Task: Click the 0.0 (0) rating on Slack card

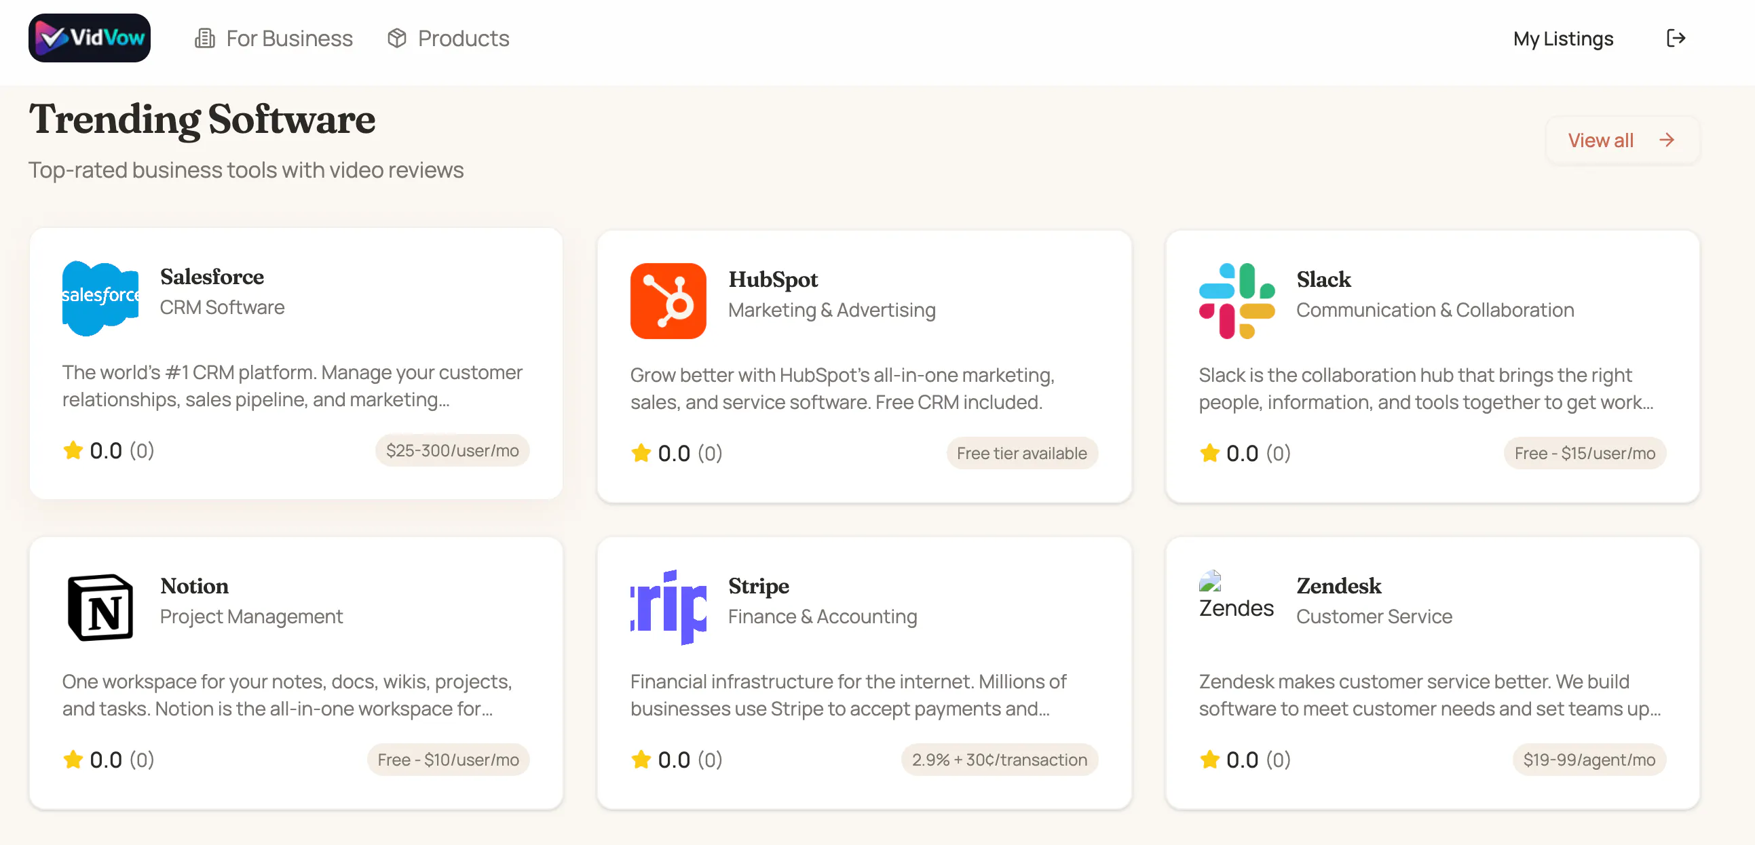Action: pos(1245,453)
